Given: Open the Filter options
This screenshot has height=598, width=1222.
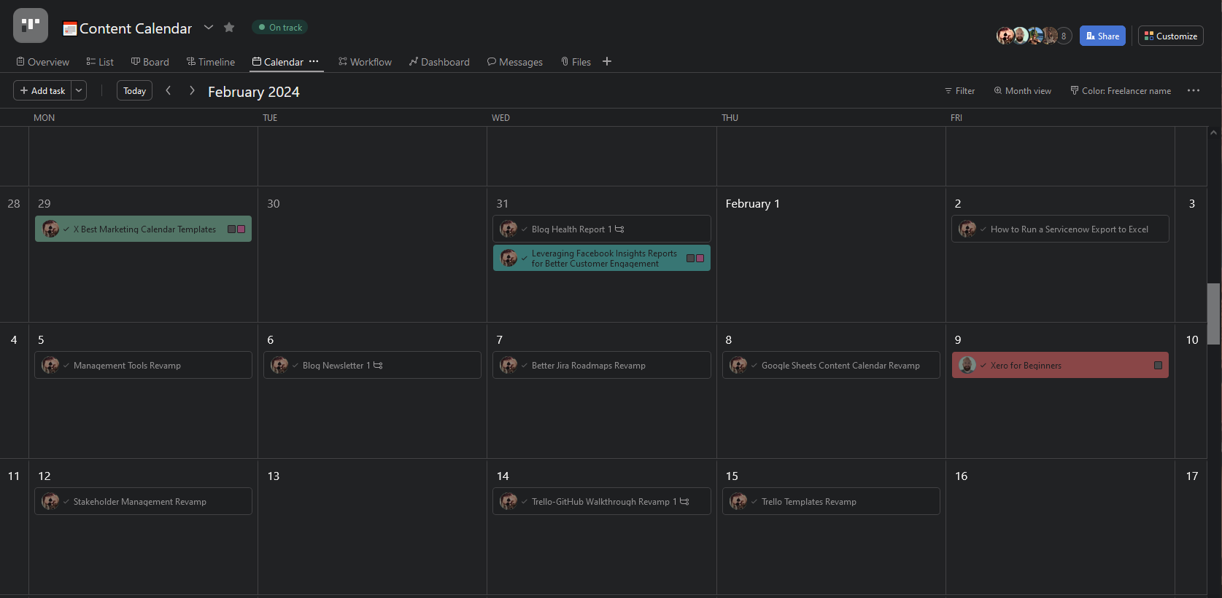Looking at the screenshot, I should (x=959, y=91).
